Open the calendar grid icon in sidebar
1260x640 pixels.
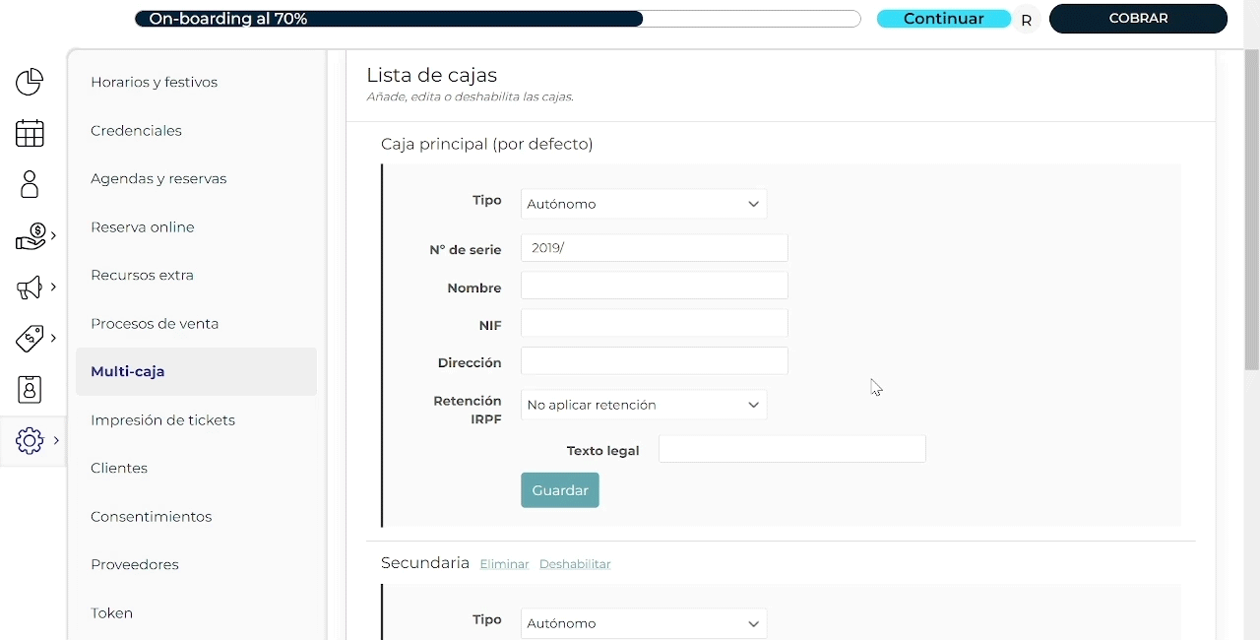pyautogui.click(x=30, y=133)
